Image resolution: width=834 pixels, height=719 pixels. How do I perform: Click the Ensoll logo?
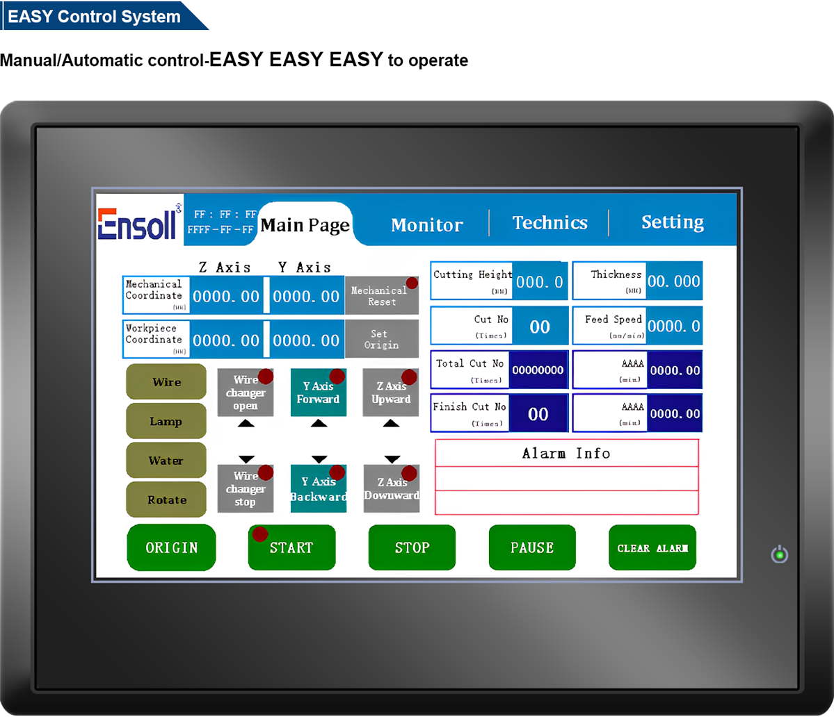click(x=139, y=222)
